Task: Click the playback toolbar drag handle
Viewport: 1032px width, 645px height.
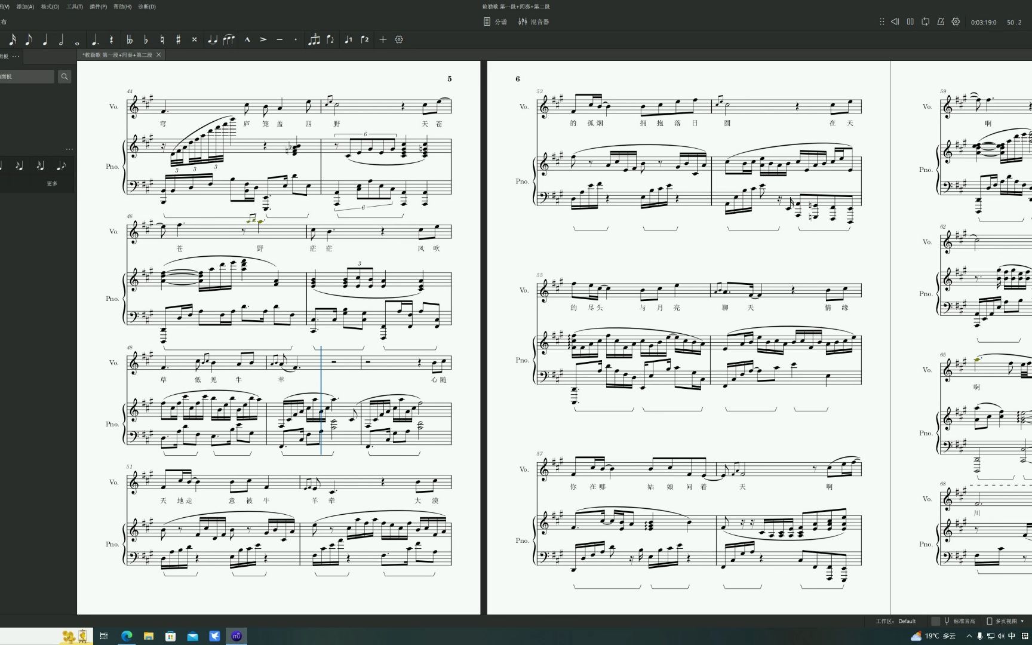Action: pyautogui.click(x=881, y=21)
